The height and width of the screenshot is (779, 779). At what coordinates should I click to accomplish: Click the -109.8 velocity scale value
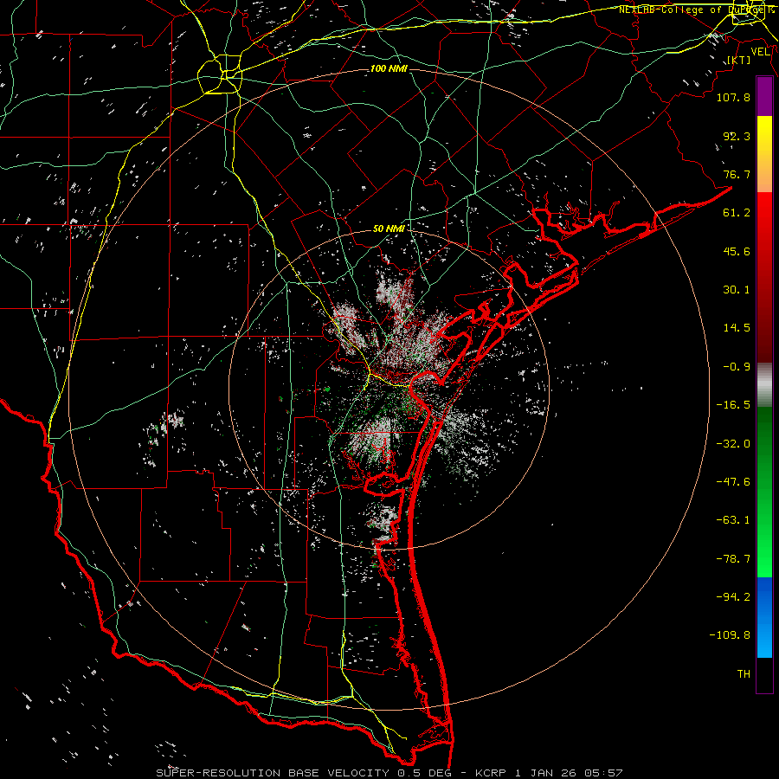(730, 635)
